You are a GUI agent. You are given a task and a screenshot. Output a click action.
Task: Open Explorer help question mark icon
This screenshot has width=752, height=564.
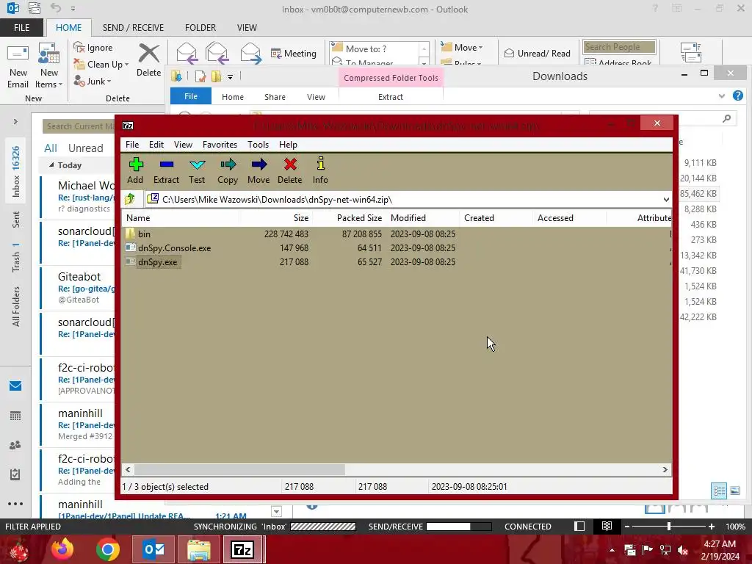(x=737, y=96)
